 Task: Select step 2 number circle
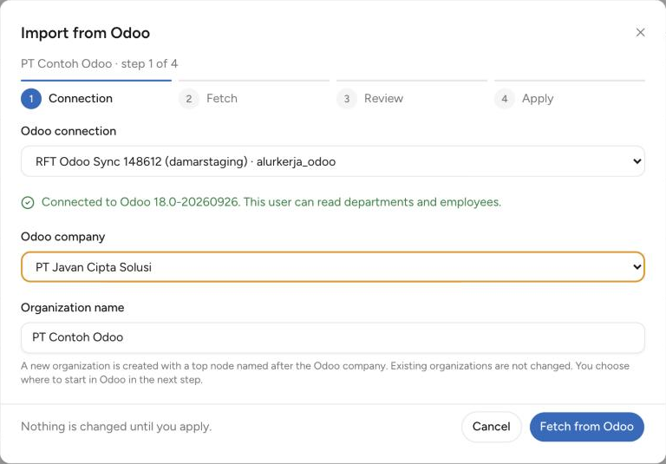(189, 99)
